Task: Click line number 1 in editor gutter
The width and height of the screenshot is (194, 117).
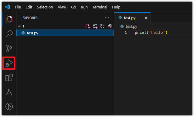Action: pyautogui.click(x=126, y=33)
